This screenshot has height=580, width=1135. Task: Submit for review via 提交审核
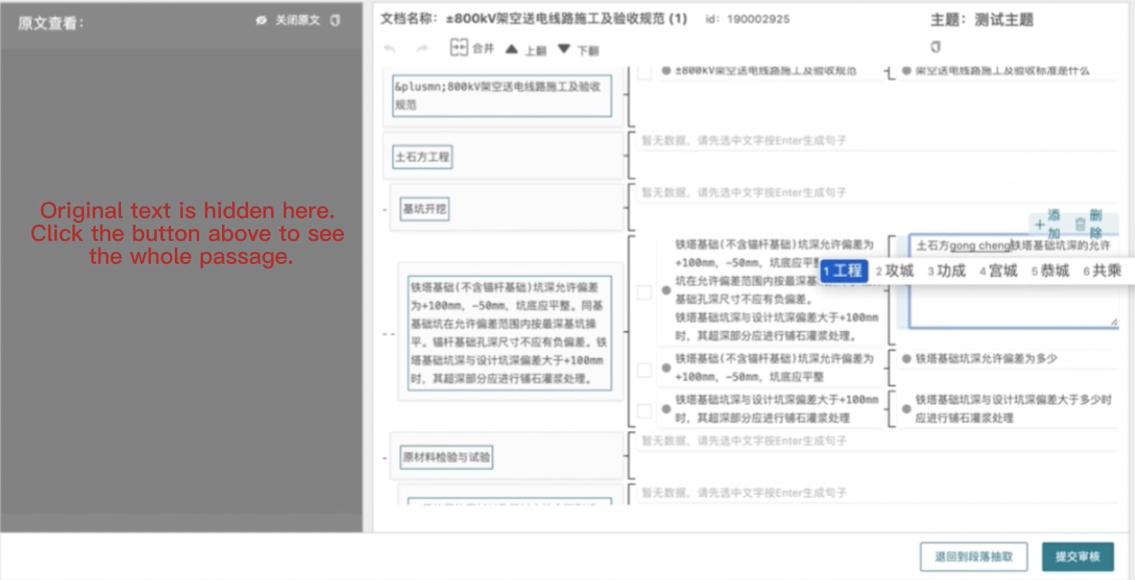pos(1078,555)
